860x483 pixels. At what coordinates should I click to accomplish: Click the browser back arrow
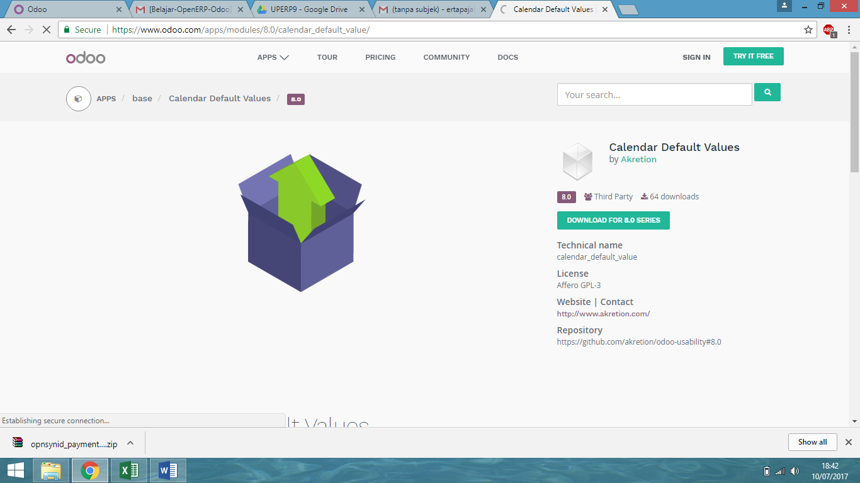click(11, 30)
